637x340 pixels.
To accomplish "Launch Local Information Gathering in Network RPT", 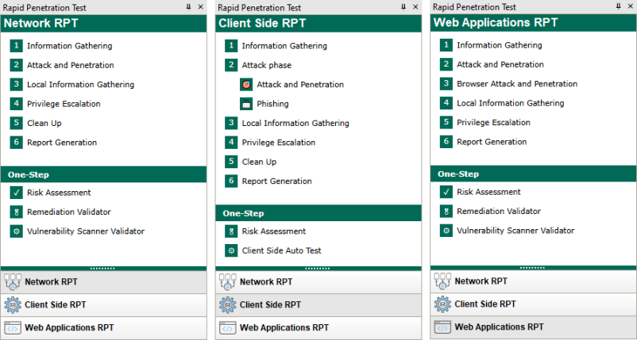I will pos(80,85).
